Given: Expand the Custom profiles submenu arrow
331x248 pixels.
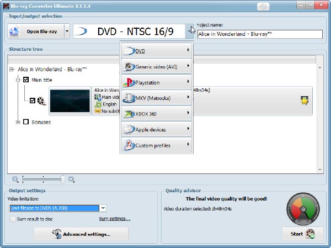Looking at the screenshot, I should (x=188, y=144).
